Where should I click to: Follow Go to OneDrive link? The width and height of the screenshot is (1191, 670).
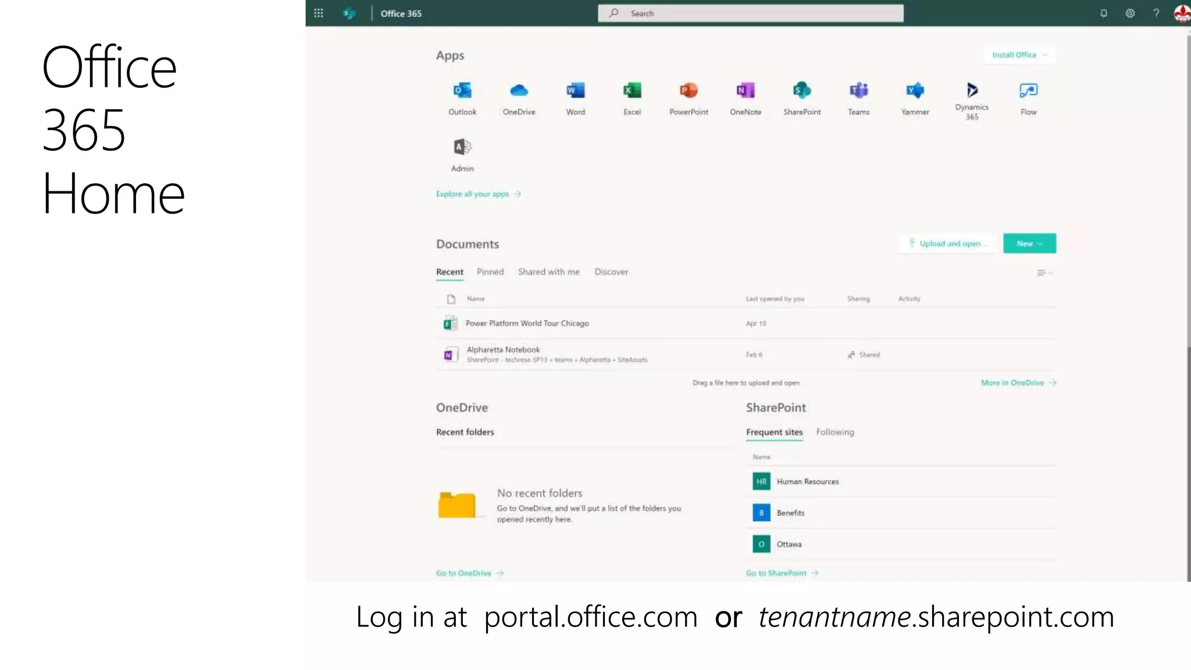click(x=470, y=573)
